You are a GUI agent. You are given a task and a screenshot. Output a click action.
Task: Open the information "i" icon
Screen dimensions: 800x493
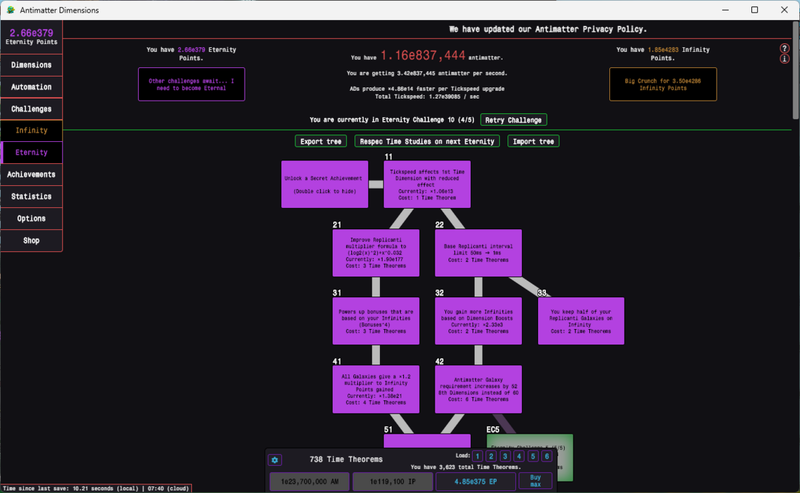tap(785, 59)
